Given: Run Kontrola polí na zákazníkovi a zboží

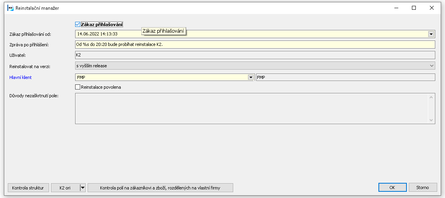Looking at the screenshot, I should tap(160, 188).
